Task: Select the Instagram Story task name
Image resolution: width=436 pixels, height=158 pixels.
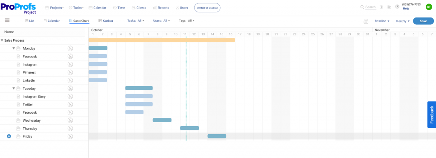Action: click(34, 97)
